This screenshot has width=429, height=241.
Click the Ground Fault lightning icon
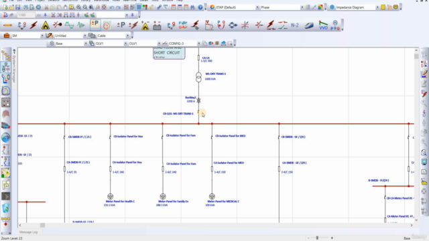point(195,25)
